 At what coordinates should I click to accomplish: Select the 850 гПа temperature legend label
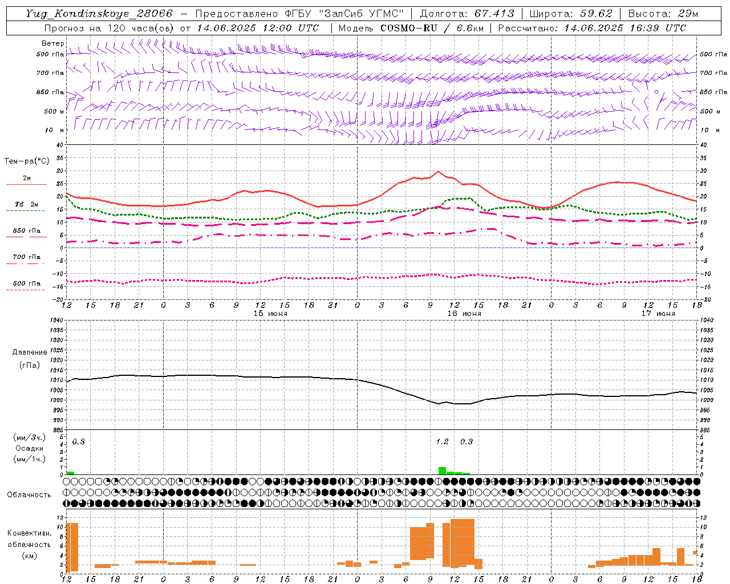point(27,230)
